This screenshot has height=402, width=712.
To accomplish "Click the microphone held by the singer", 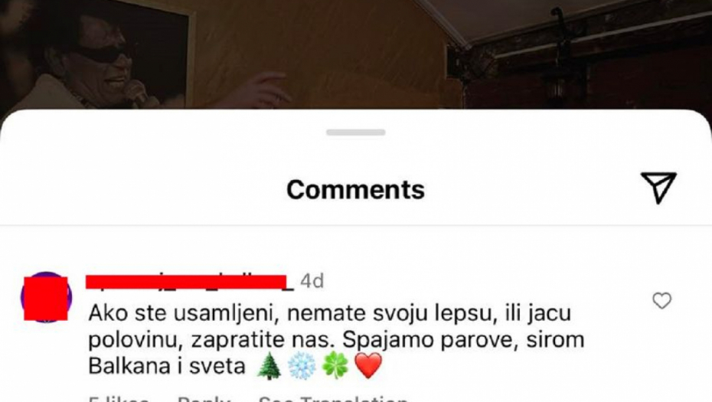I will 136,92.
